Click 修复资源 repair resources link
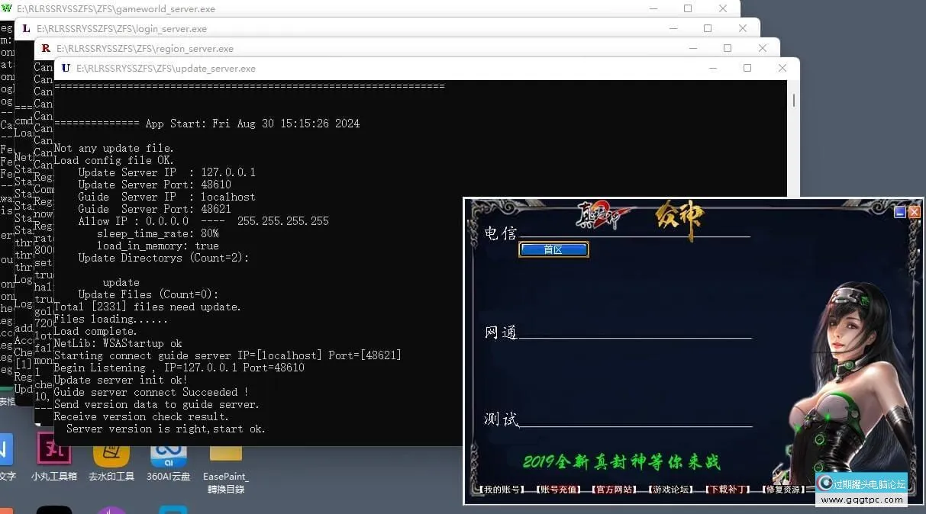Viewport: 926px width, 514px height. click(784, 490)
